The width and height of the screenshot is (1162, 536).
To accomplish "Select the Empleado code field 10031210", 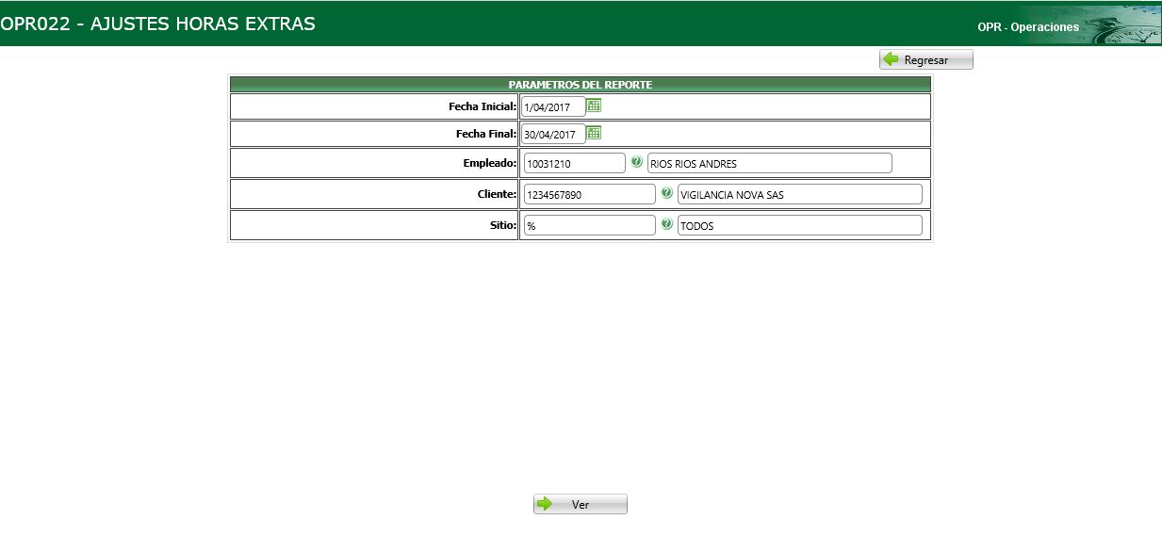I will (574, 164).
